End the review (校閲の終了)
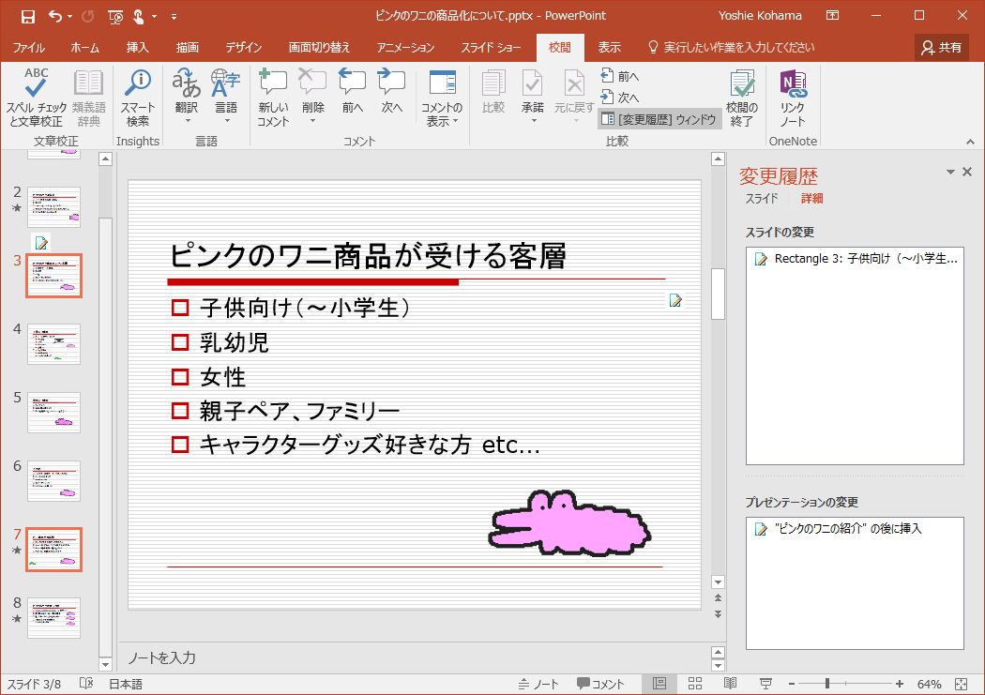 click(742, 98)
